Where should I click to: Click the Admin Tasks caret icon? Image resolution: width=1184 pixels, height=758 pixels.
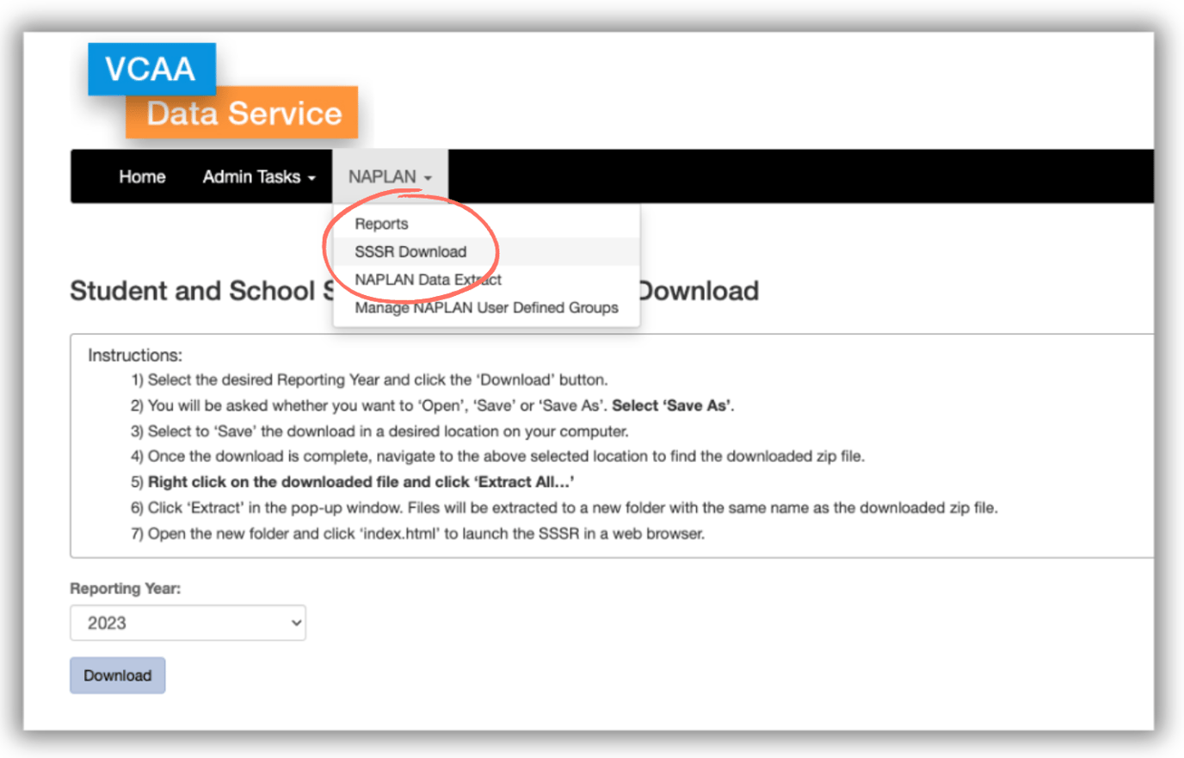pos(311,177)
